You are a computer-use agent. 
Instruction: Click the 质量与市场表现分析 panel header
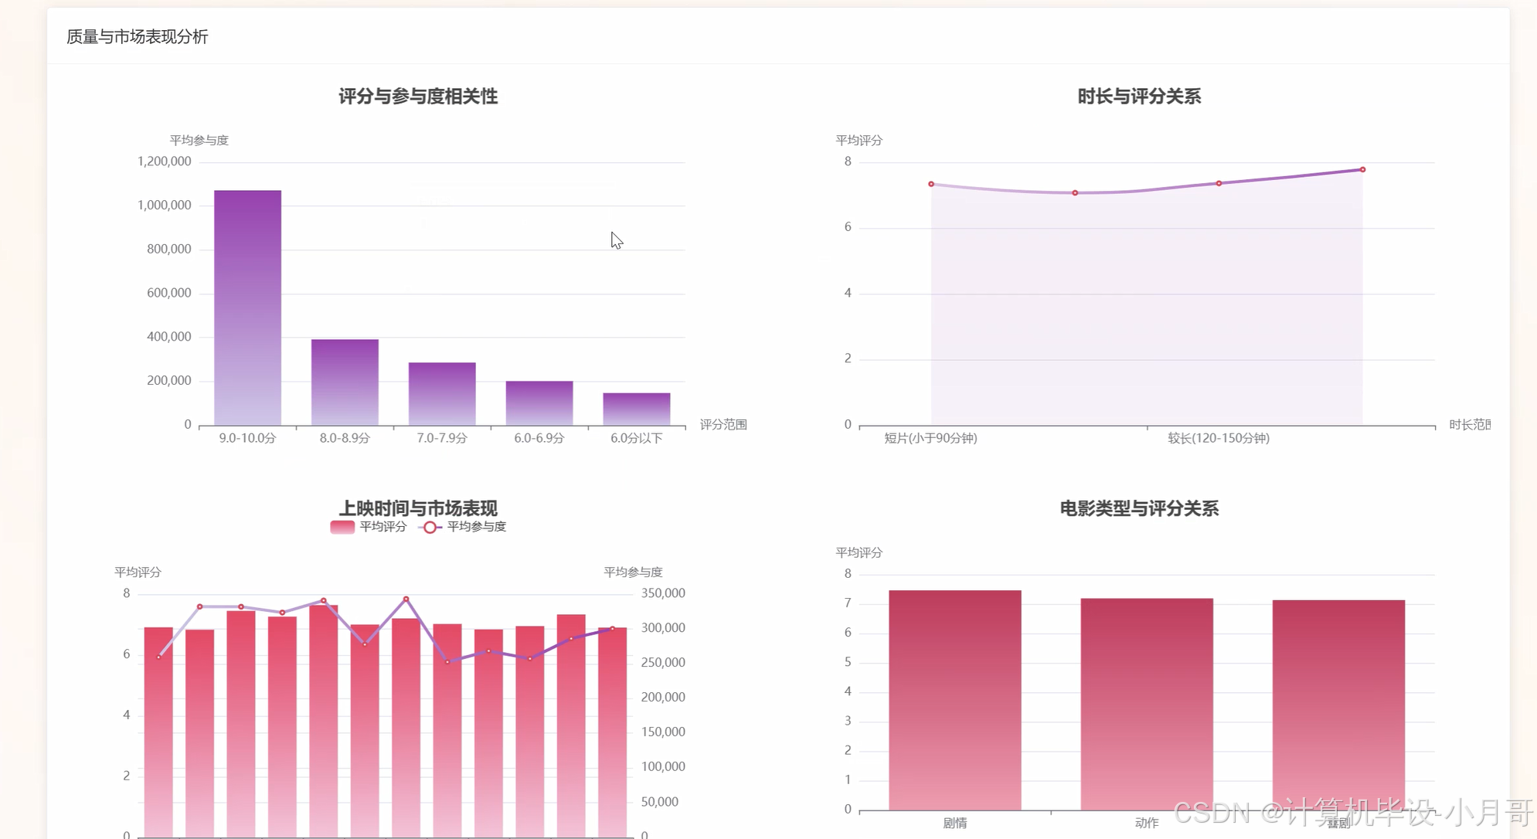pos(138,36)
